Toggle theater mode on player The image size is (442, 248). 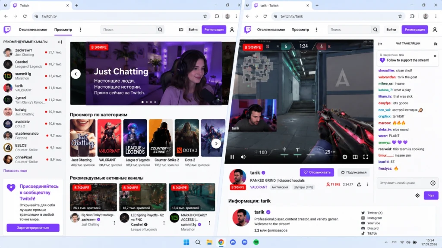coord(355,157)
